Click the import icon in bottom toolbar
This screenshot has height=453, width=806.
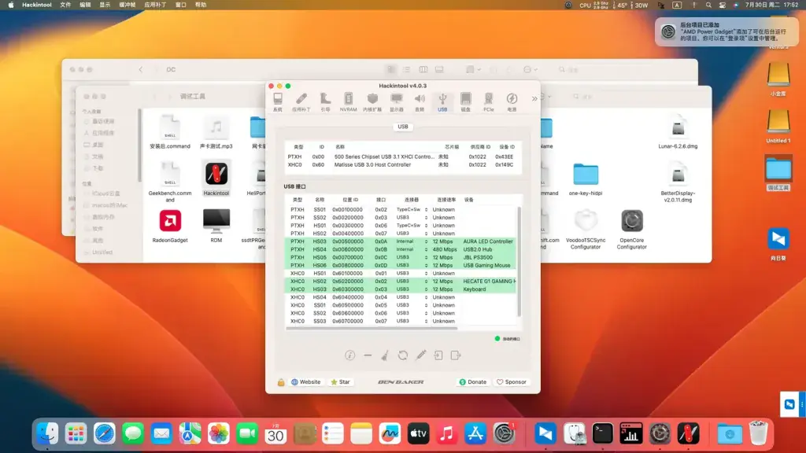click(438, 355)
